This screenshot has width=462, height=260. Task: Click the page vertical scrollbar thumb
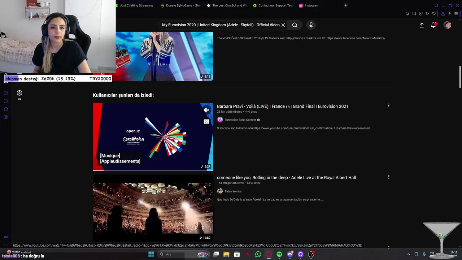click(460, 77)
